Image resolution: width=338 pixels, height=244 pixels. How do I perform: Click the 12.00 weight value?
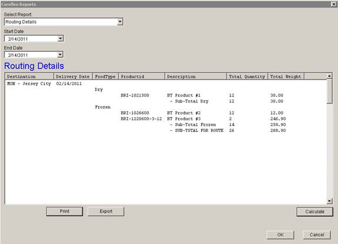(277, 113)
